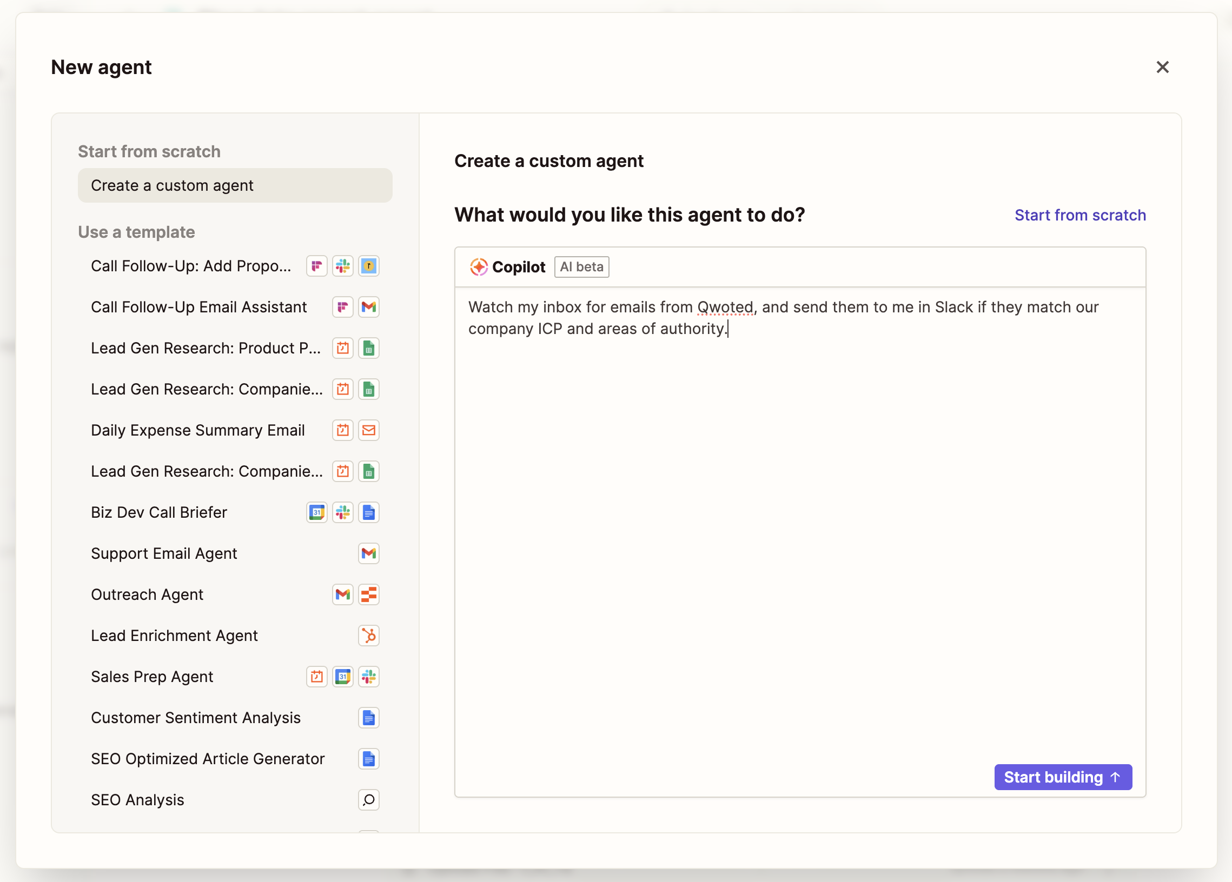The width and height of the screenshot is (1232, 882).
Task: Click the magnifier icon next to SEO Analysis
Action: pyautogui.click(x=369, y=800)
